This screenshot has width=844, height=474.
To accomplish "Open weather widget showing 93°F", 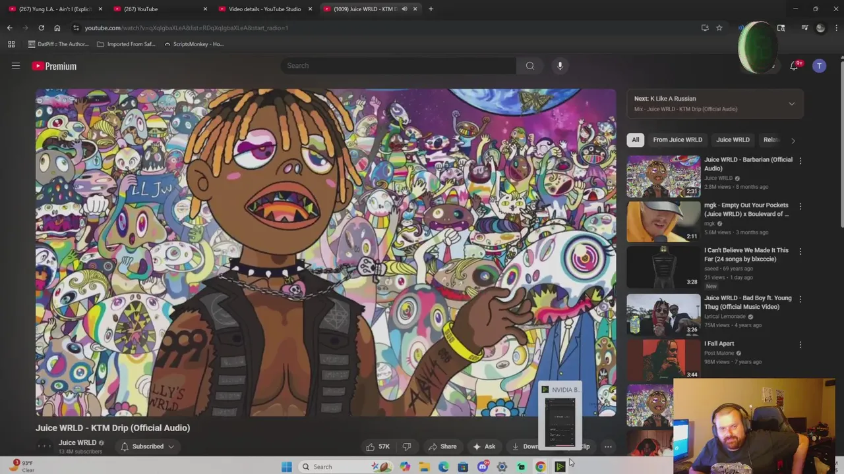I will tap(21, 466).
